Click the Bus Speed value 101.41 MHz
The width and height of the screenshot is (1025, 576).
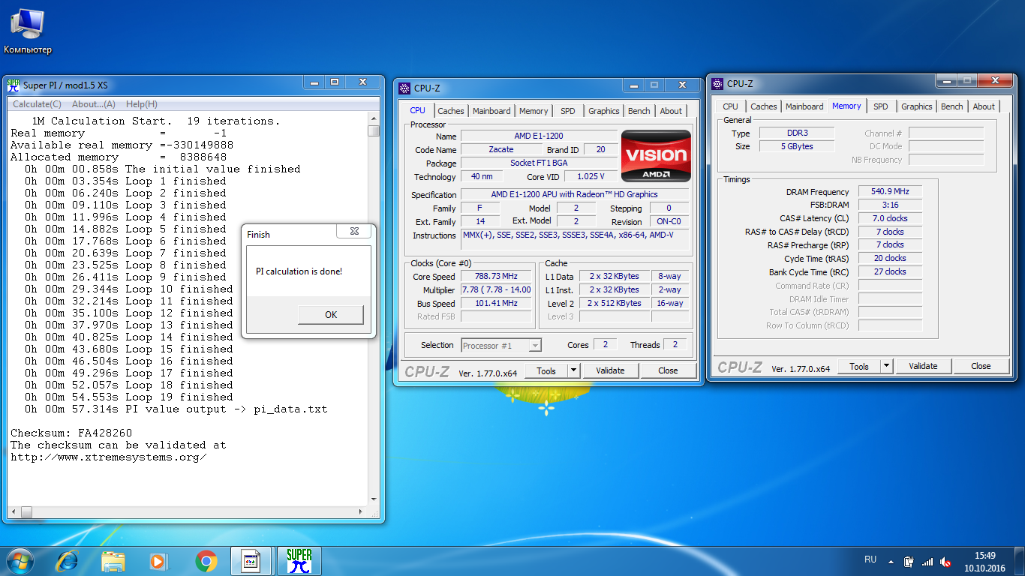(497, 303)
